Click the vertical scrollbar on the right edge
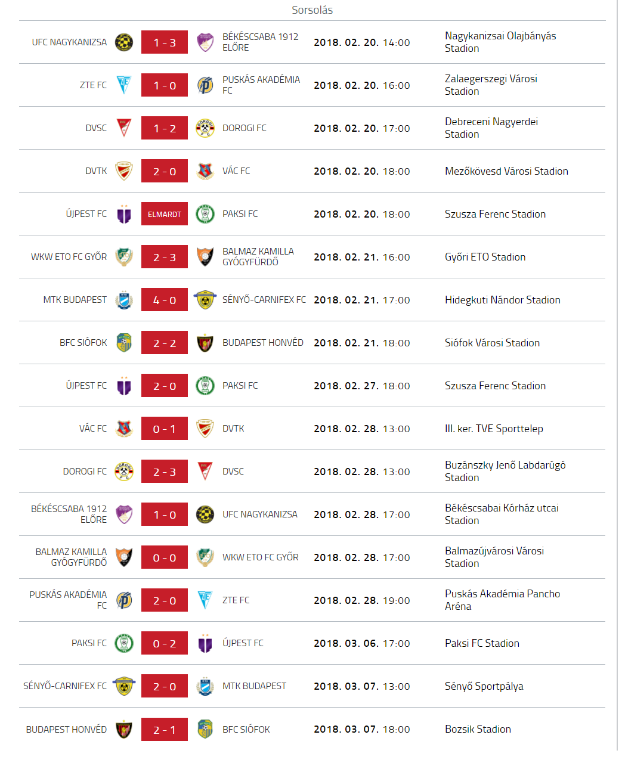 [x=618, y=376]
